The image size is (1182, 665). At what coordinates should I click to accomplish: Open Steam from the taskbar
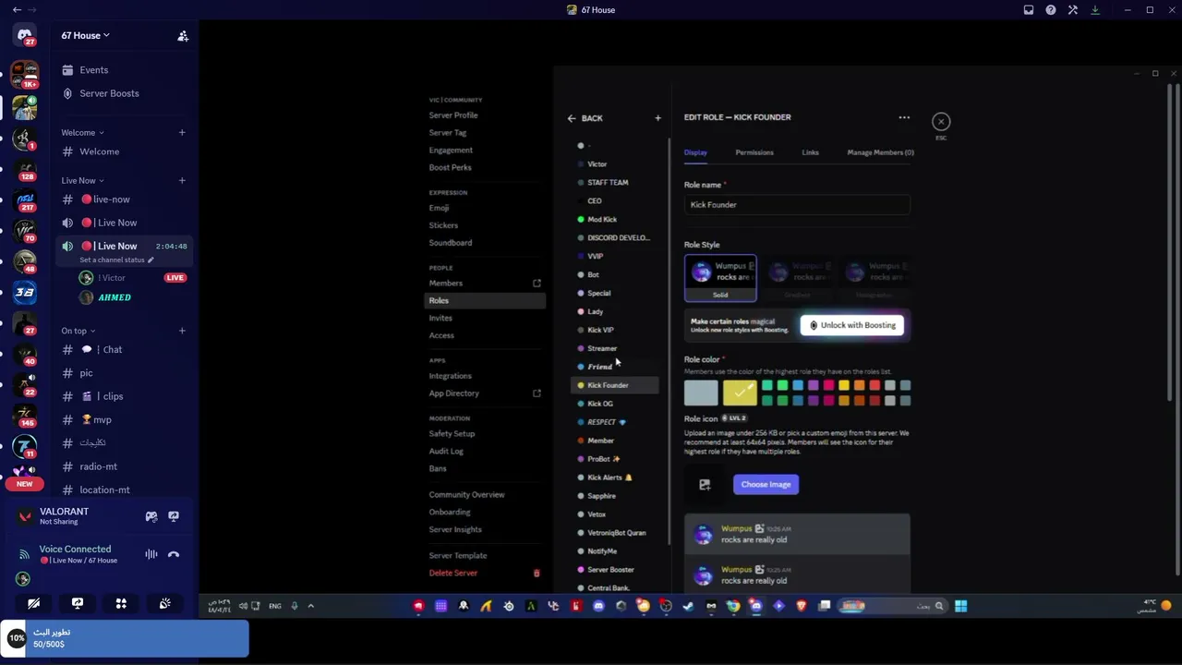pyautogui.click(x=688, y=606)
